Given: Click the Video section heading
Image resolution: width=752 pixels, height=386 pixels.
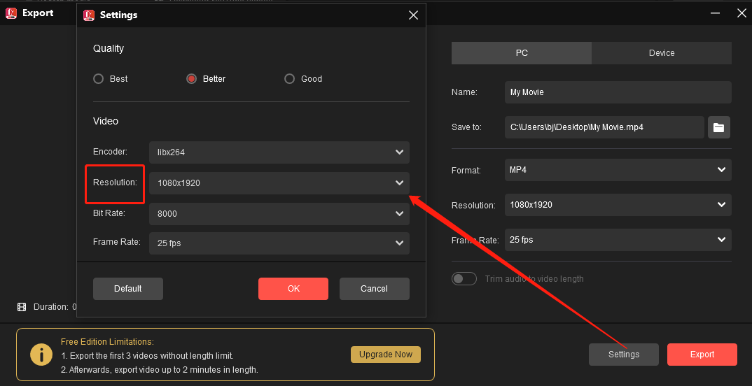Looking at the screenshot, I should click(106, 121).
